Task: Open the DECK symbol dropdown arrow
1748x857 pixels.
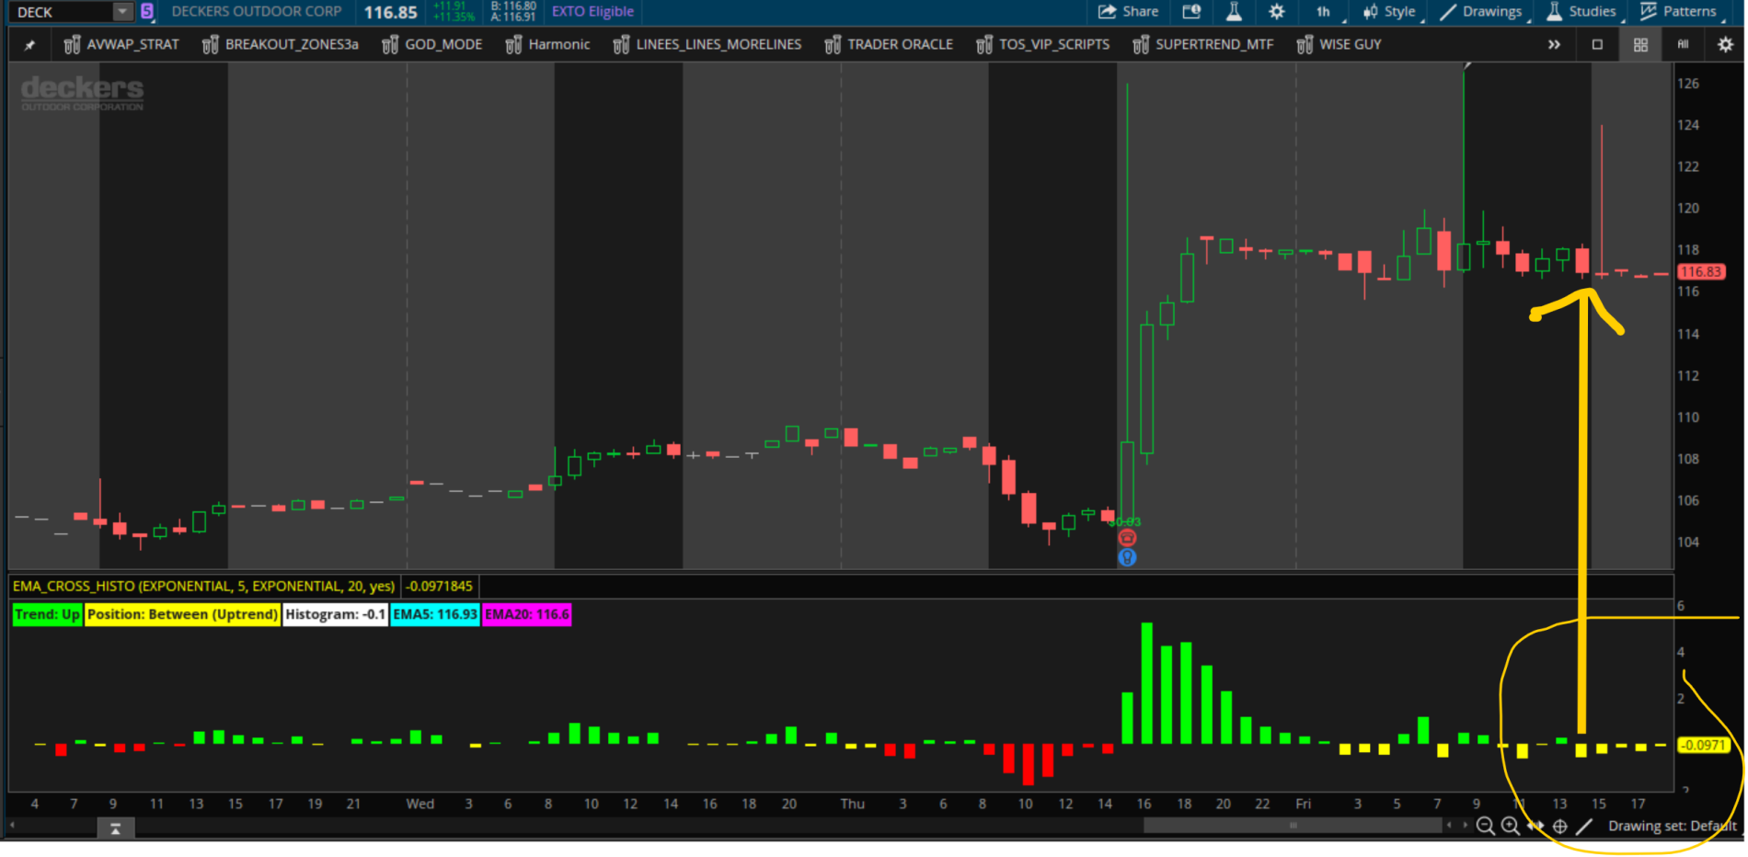Action: click(122, 12)
